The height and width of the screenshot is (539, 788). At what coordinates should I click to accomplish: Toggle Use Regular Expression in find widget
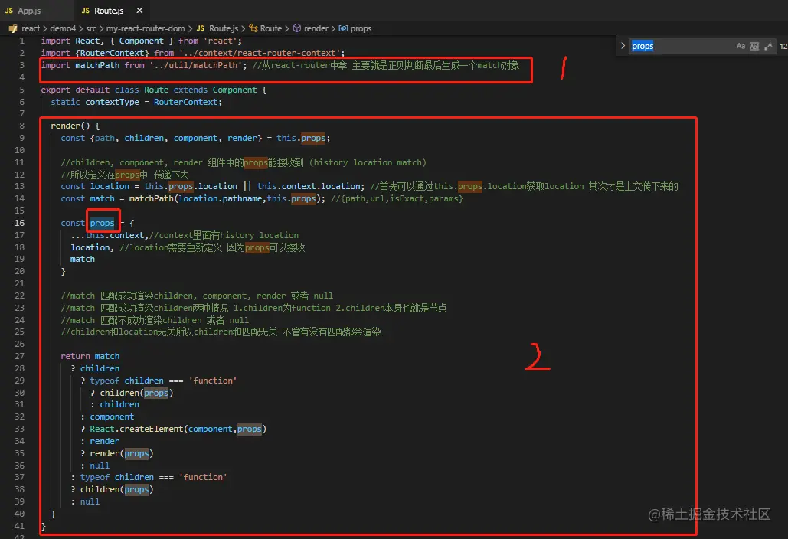coord(768,46)
